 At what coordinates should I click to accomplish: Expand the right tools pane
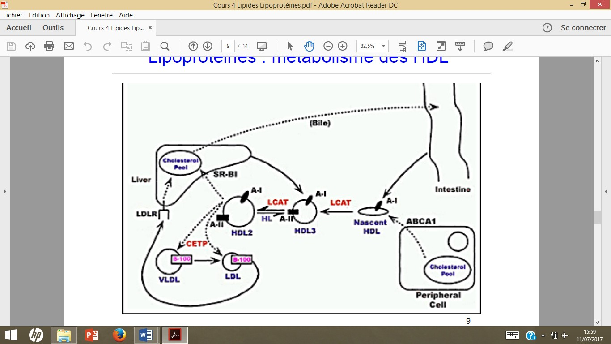point(606,191)
